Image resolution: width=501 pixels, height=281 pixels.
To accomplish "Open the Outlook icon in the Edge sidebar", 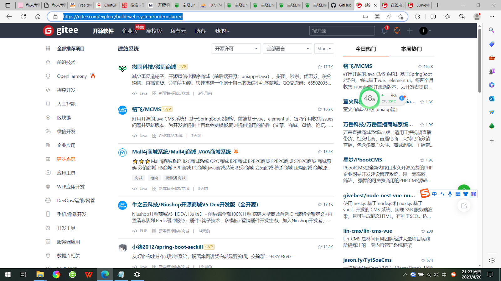I will pos(492,99).
